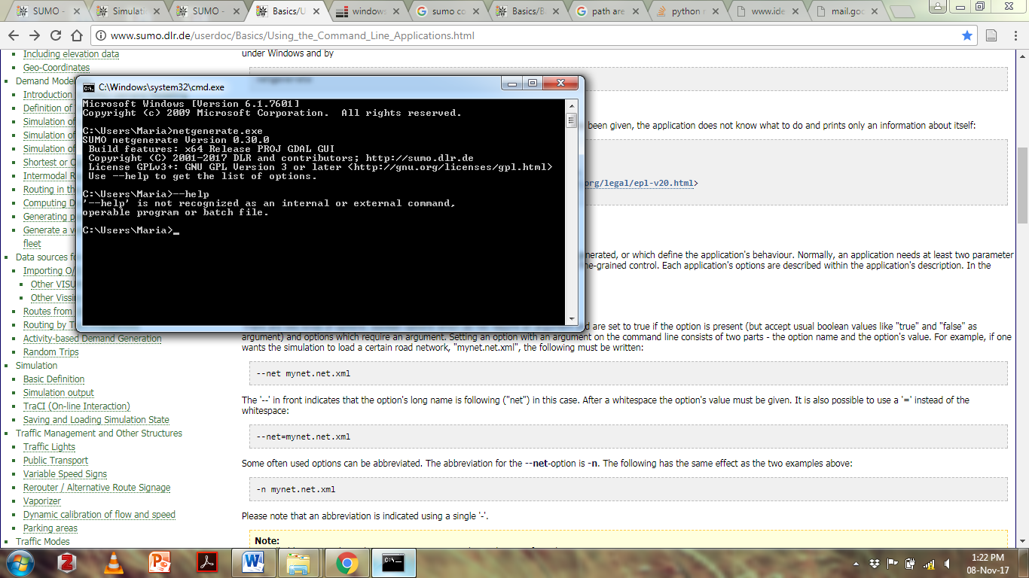
Task: Switch to Microsoft Word in taskbar
Action: (253, 562)
